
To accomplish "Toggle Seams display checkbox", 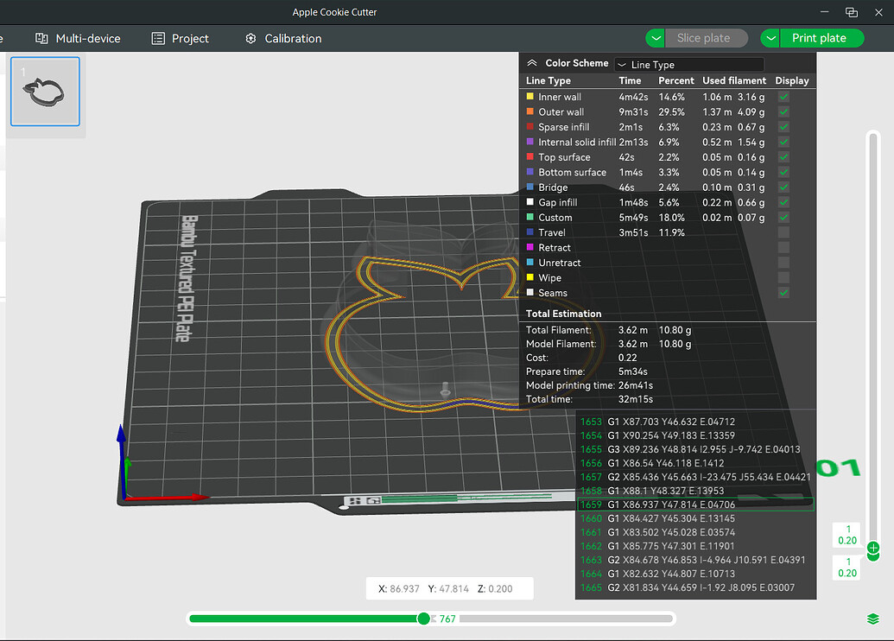I will (x=784, y=293).
